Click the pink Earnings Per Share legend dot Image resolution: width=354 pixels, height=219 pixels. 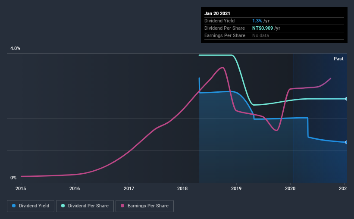122,206
